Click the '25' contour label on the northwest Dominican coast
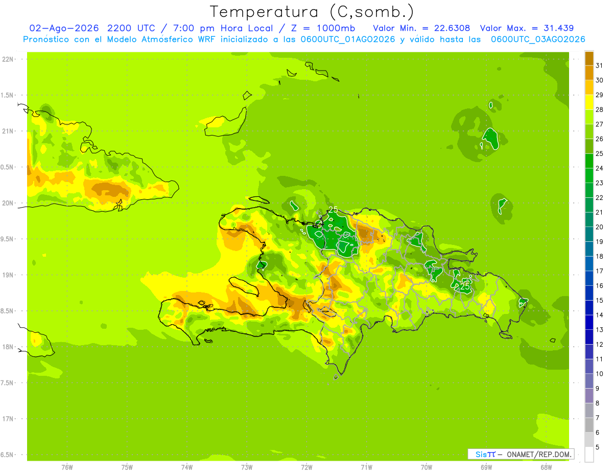613x474 pixels. tap(333, 210)
